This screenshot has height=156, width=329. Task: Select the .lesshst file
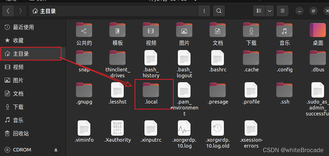click(x=117, y=90)
